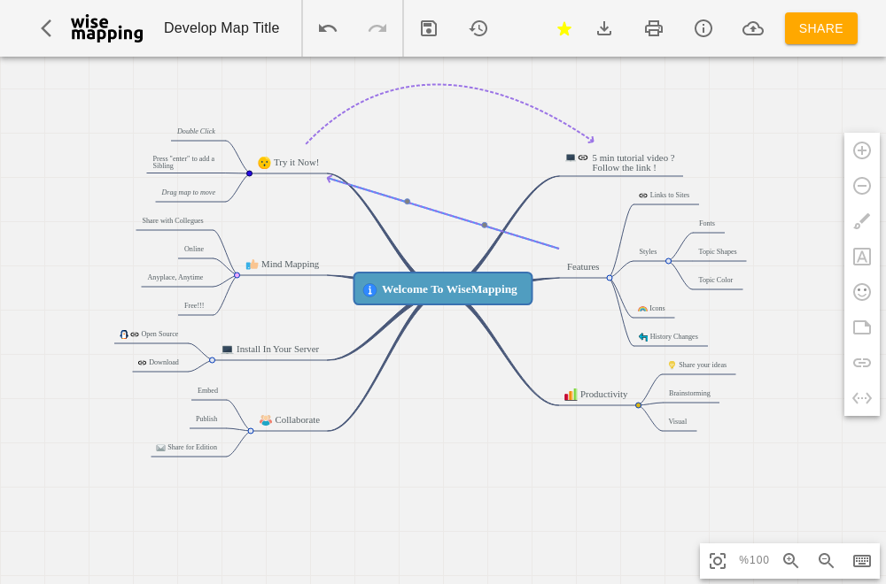
Task: Select the Free!!! subtopic
Action: pos(194,306)
